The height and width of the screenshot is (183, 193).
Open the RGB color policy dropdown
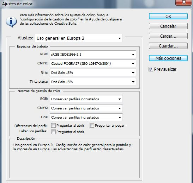(86, 99)
